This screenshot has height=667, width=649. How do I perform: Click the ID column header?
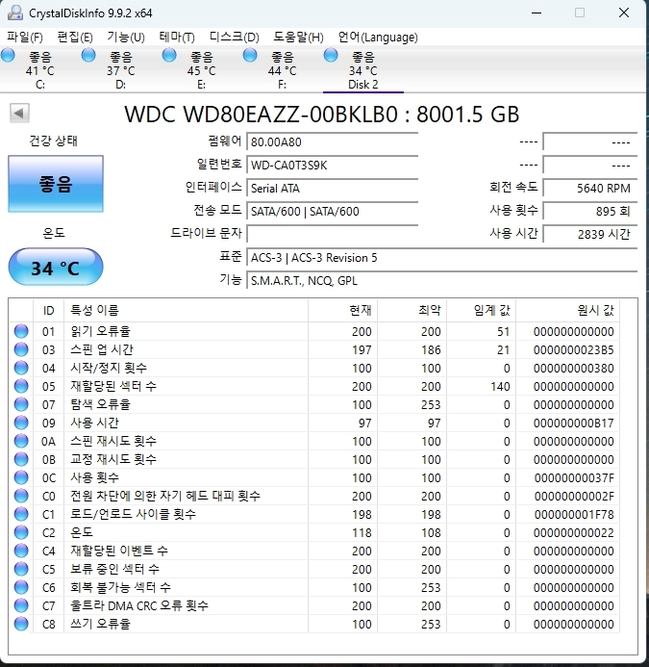pos(48,310)
